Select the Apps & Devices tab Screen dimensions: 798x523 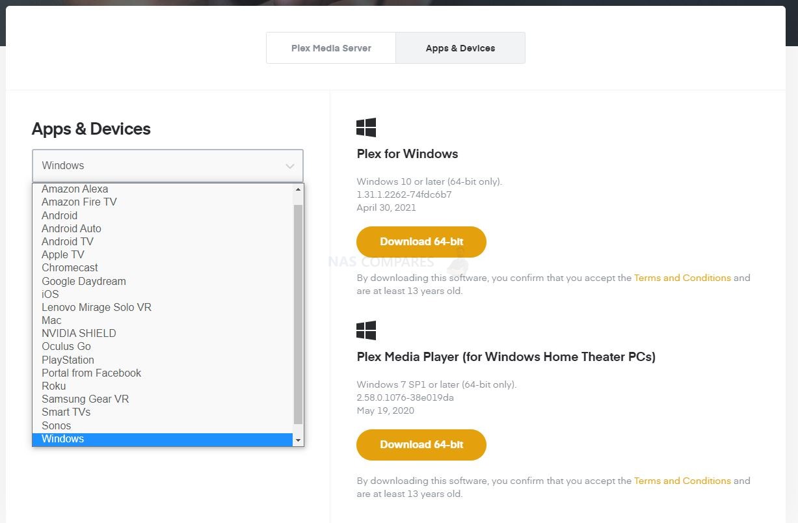pyautogui.click(x=460, y=48)
